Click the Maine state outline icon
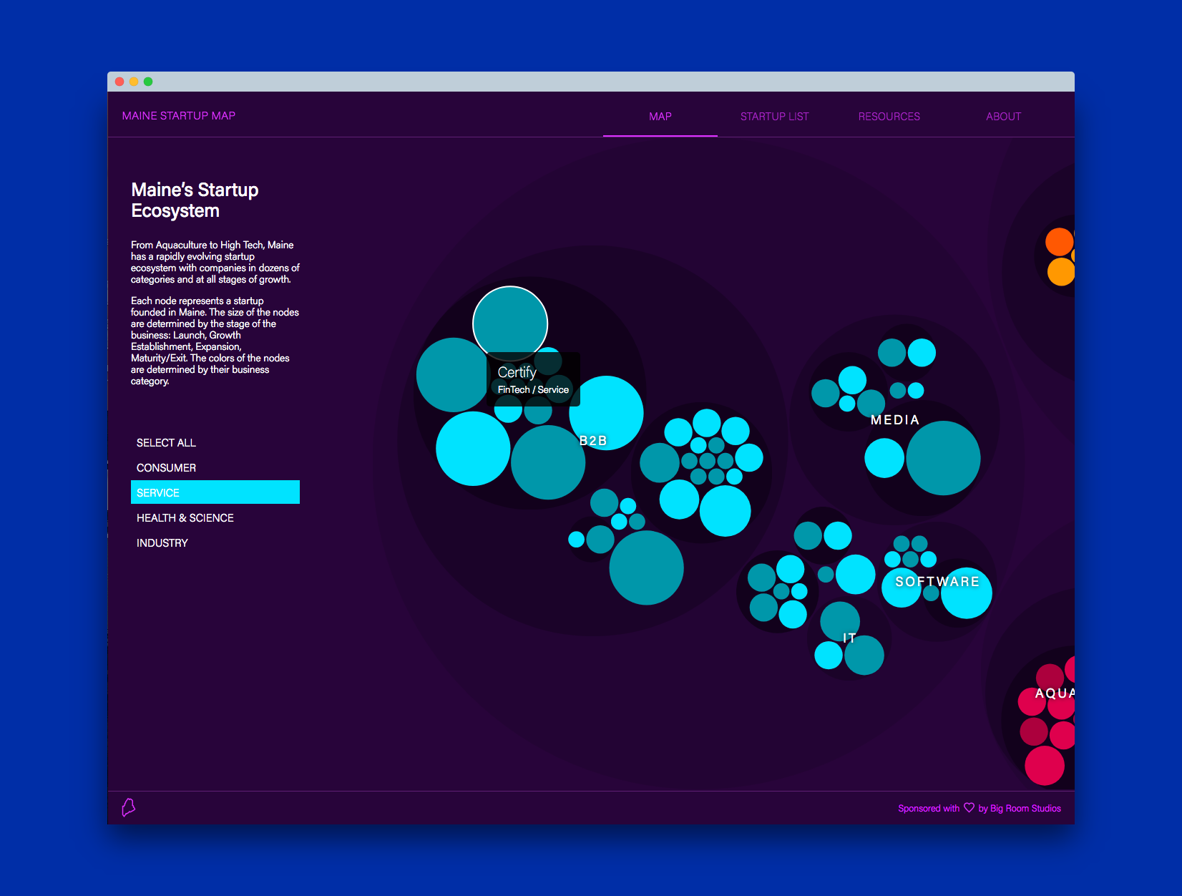 (x=129, y=807)
